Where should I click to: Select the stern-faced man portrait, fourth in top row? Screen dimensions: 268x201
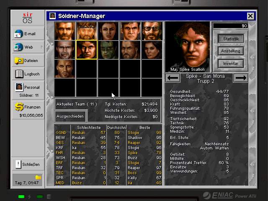coord(130,31)
